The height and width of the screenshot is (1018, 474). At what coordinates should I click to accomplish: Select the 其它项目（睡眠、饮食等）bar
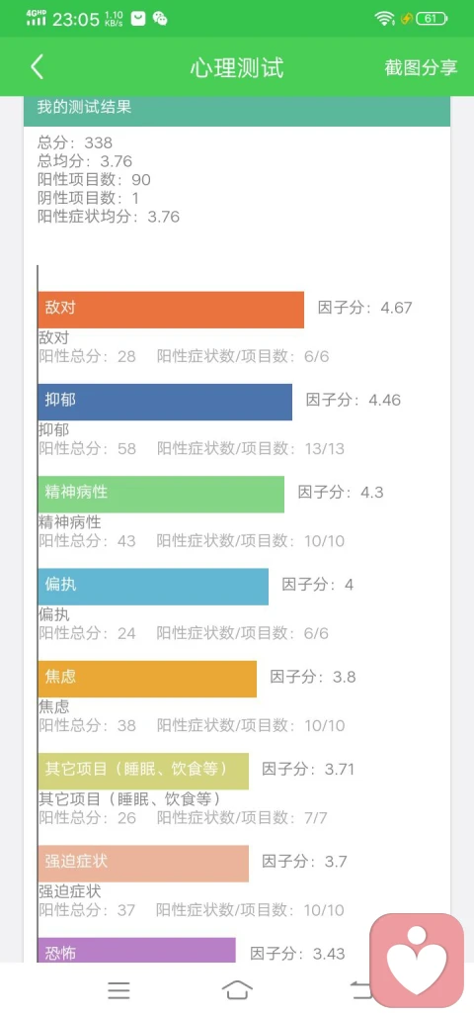144,772
